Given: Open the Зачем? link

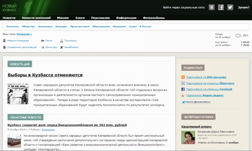Looking at the screenshot, I should pyautogui.click(x=244, y=7).
